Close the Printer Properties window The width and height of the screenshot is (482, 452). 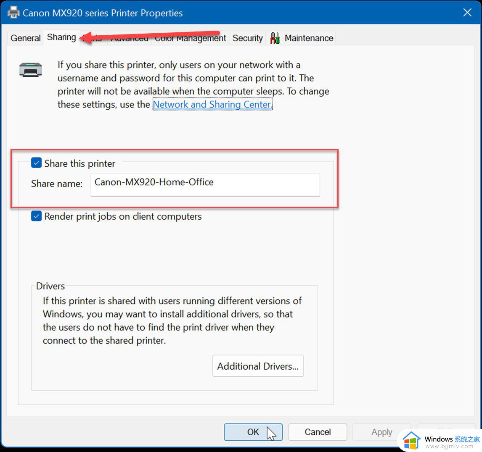point(467,13)
